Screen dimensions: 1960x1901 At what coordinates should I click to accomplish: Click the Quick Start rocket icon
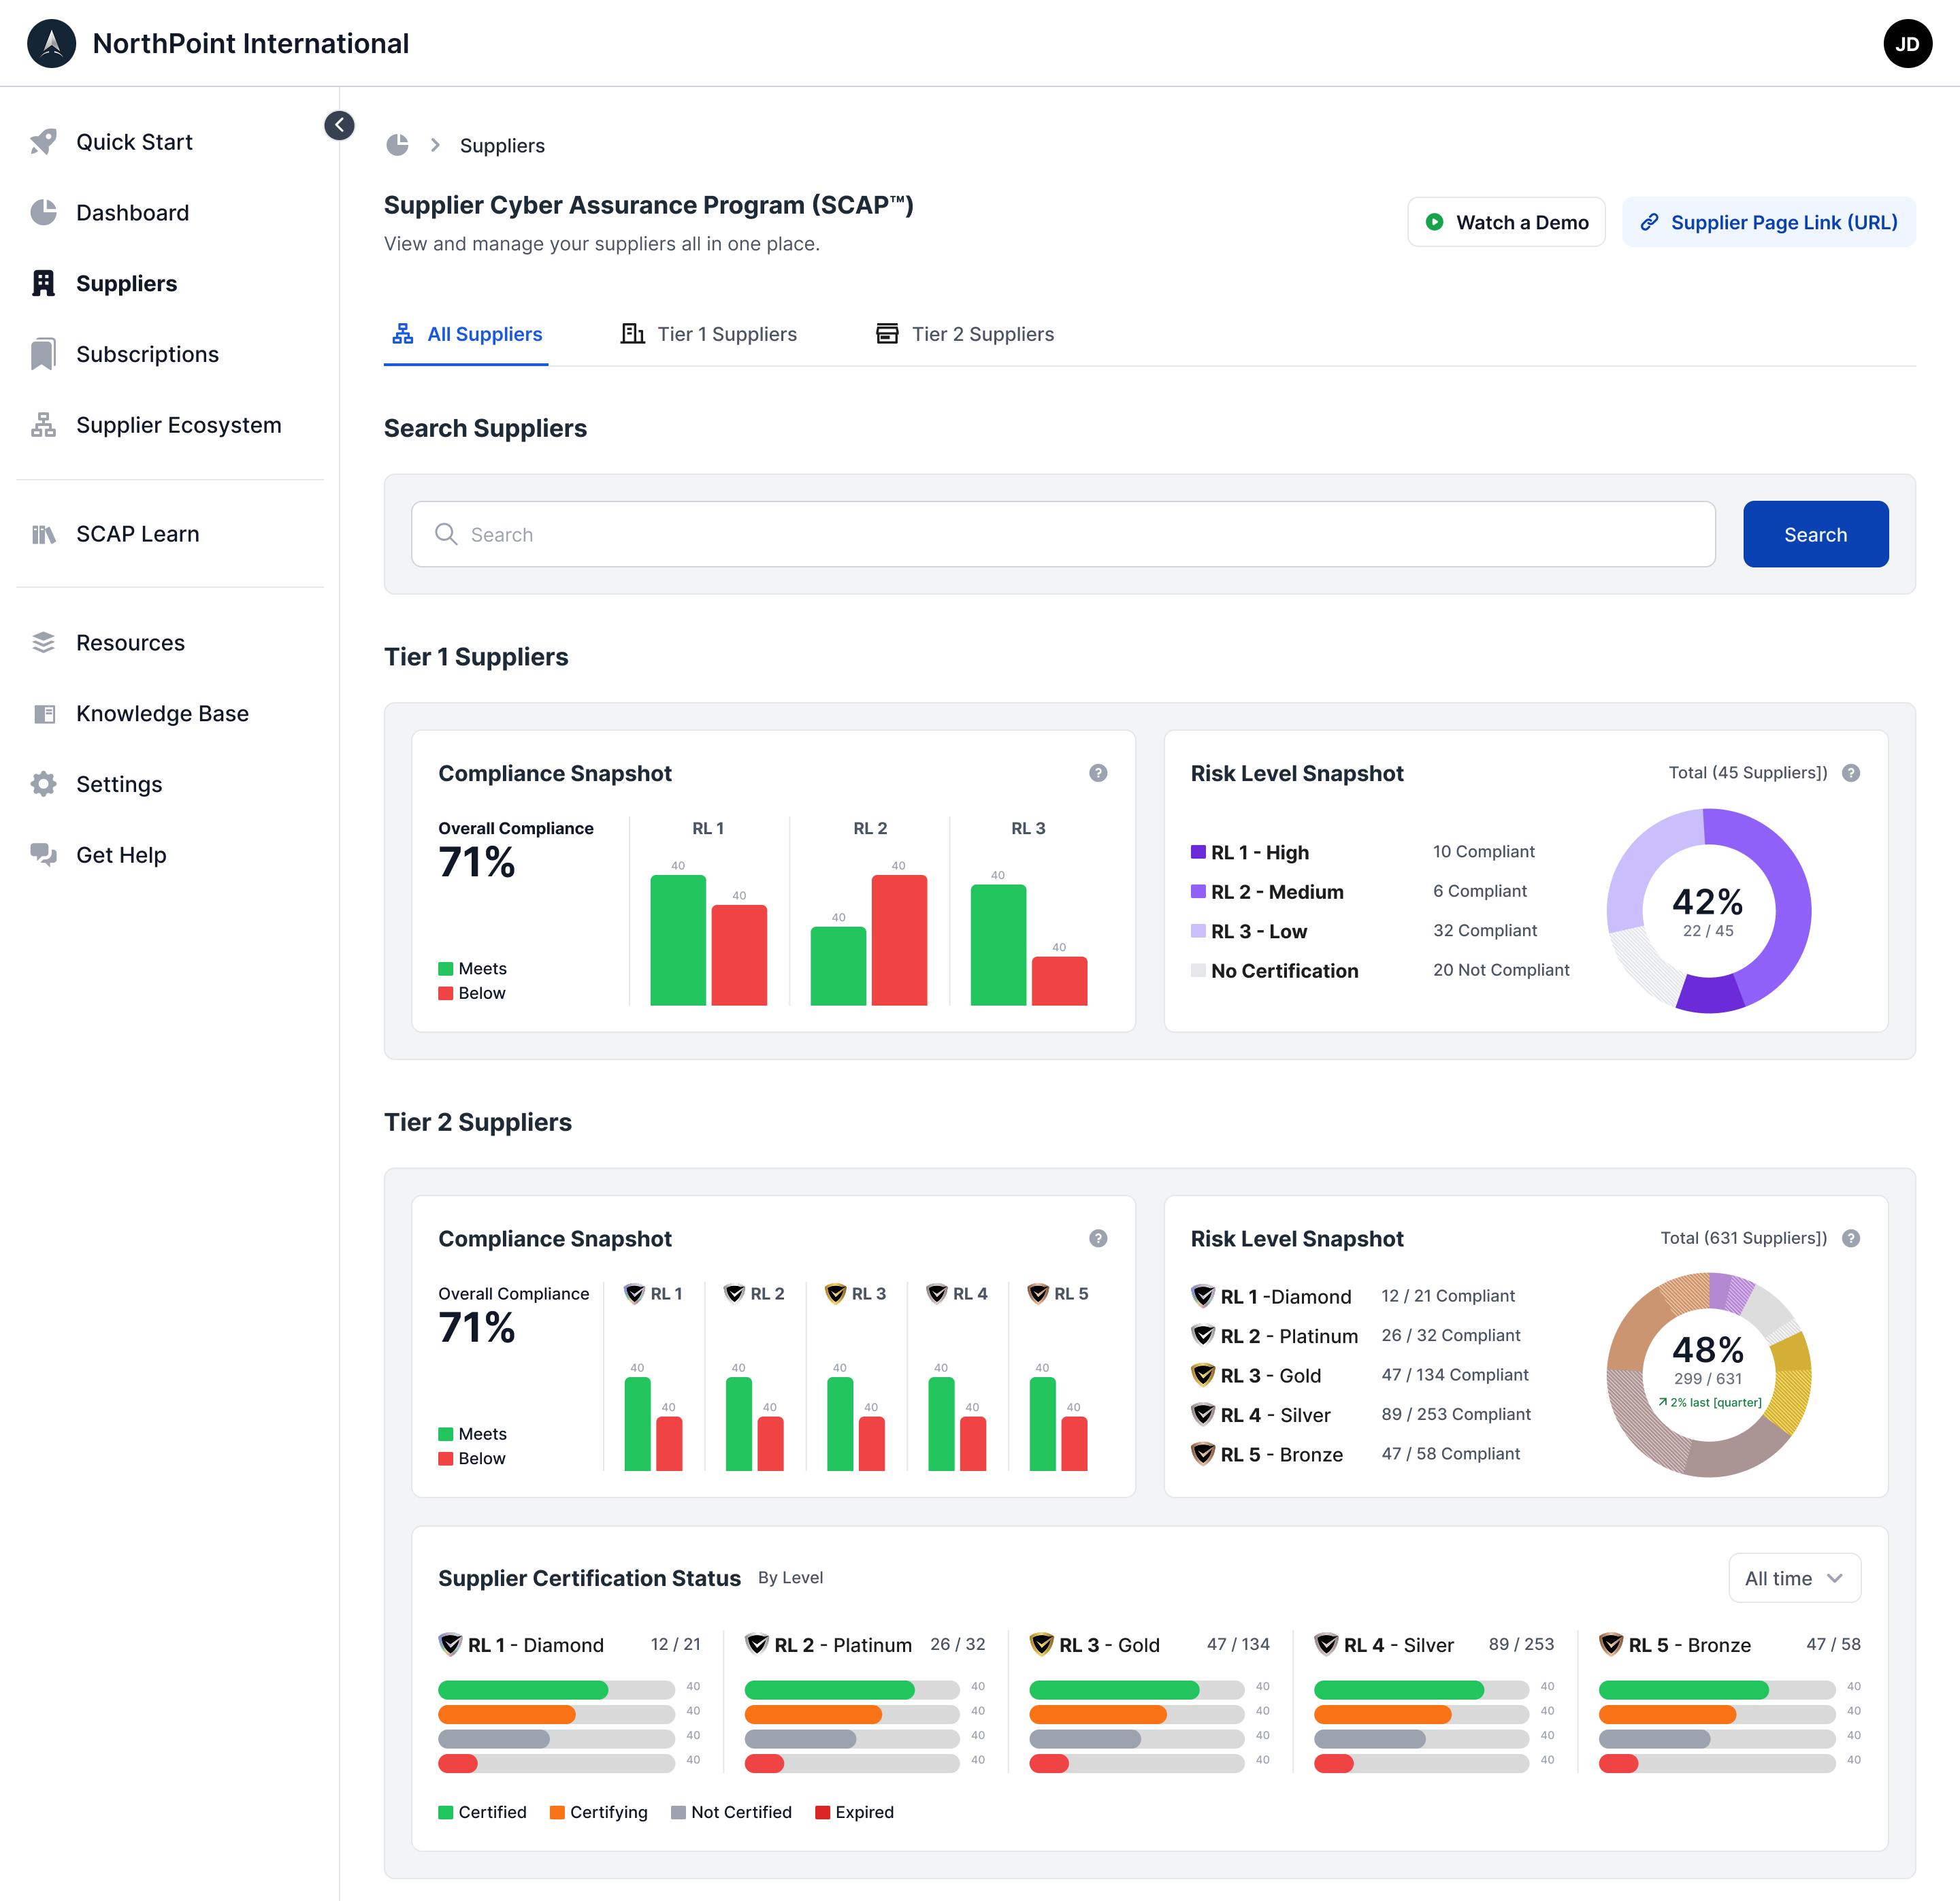click(43, 142)
